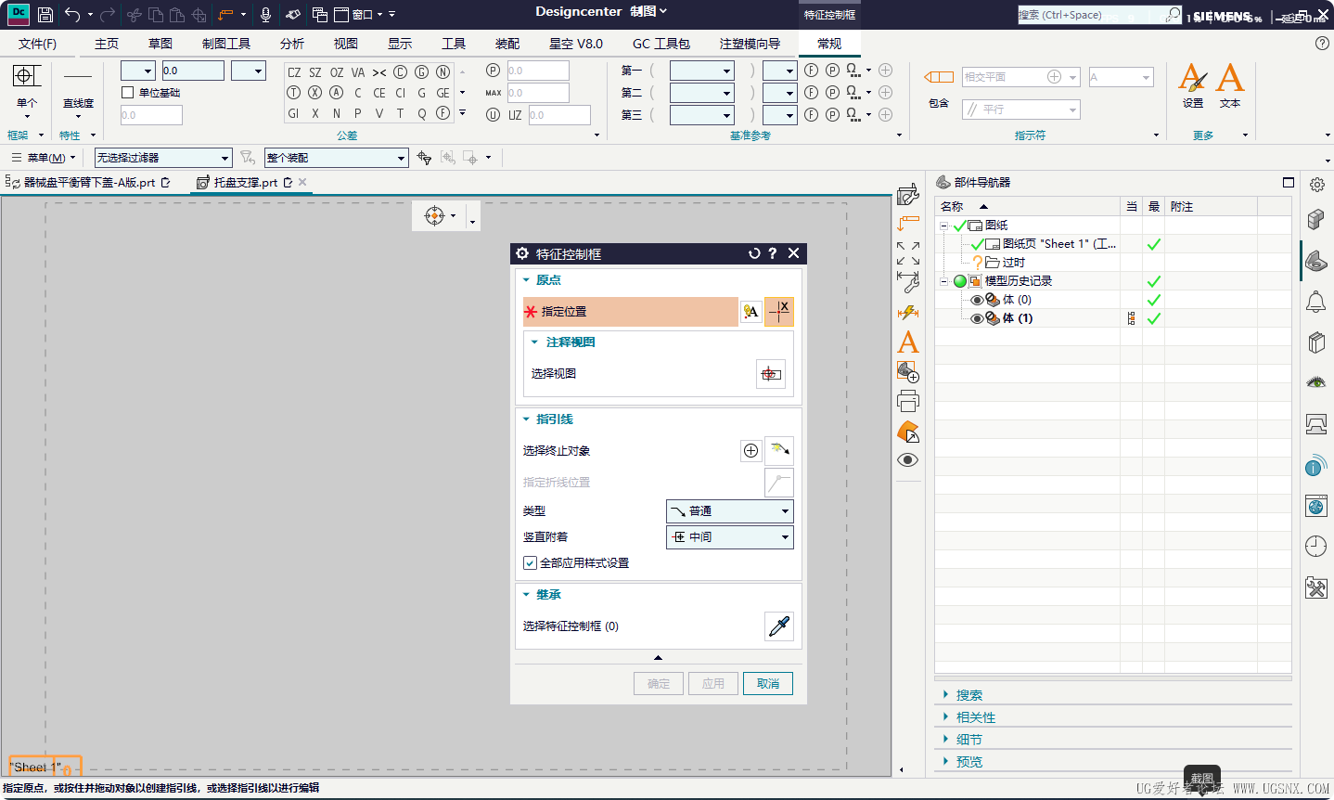Click the 指定位置 field
The image size is (1334, 800).
(631, 312)
